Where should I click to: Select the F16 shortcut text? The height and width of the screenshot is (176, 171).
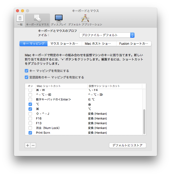click(39, 118)
